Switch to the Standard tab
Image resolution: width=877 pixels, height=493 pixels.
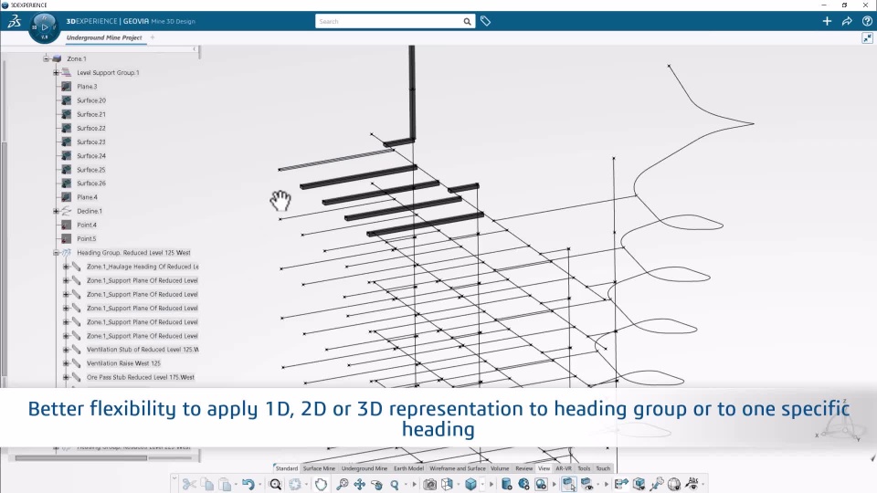(287, 468)
